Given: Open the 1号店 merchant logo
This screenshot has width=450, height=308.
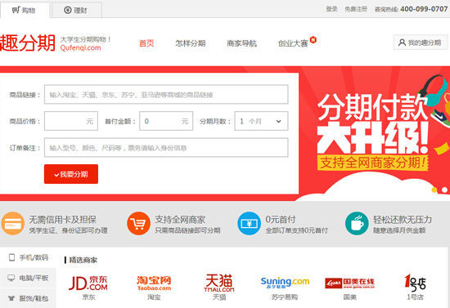Looking at the screenshot, I should [x=415, y=283].
